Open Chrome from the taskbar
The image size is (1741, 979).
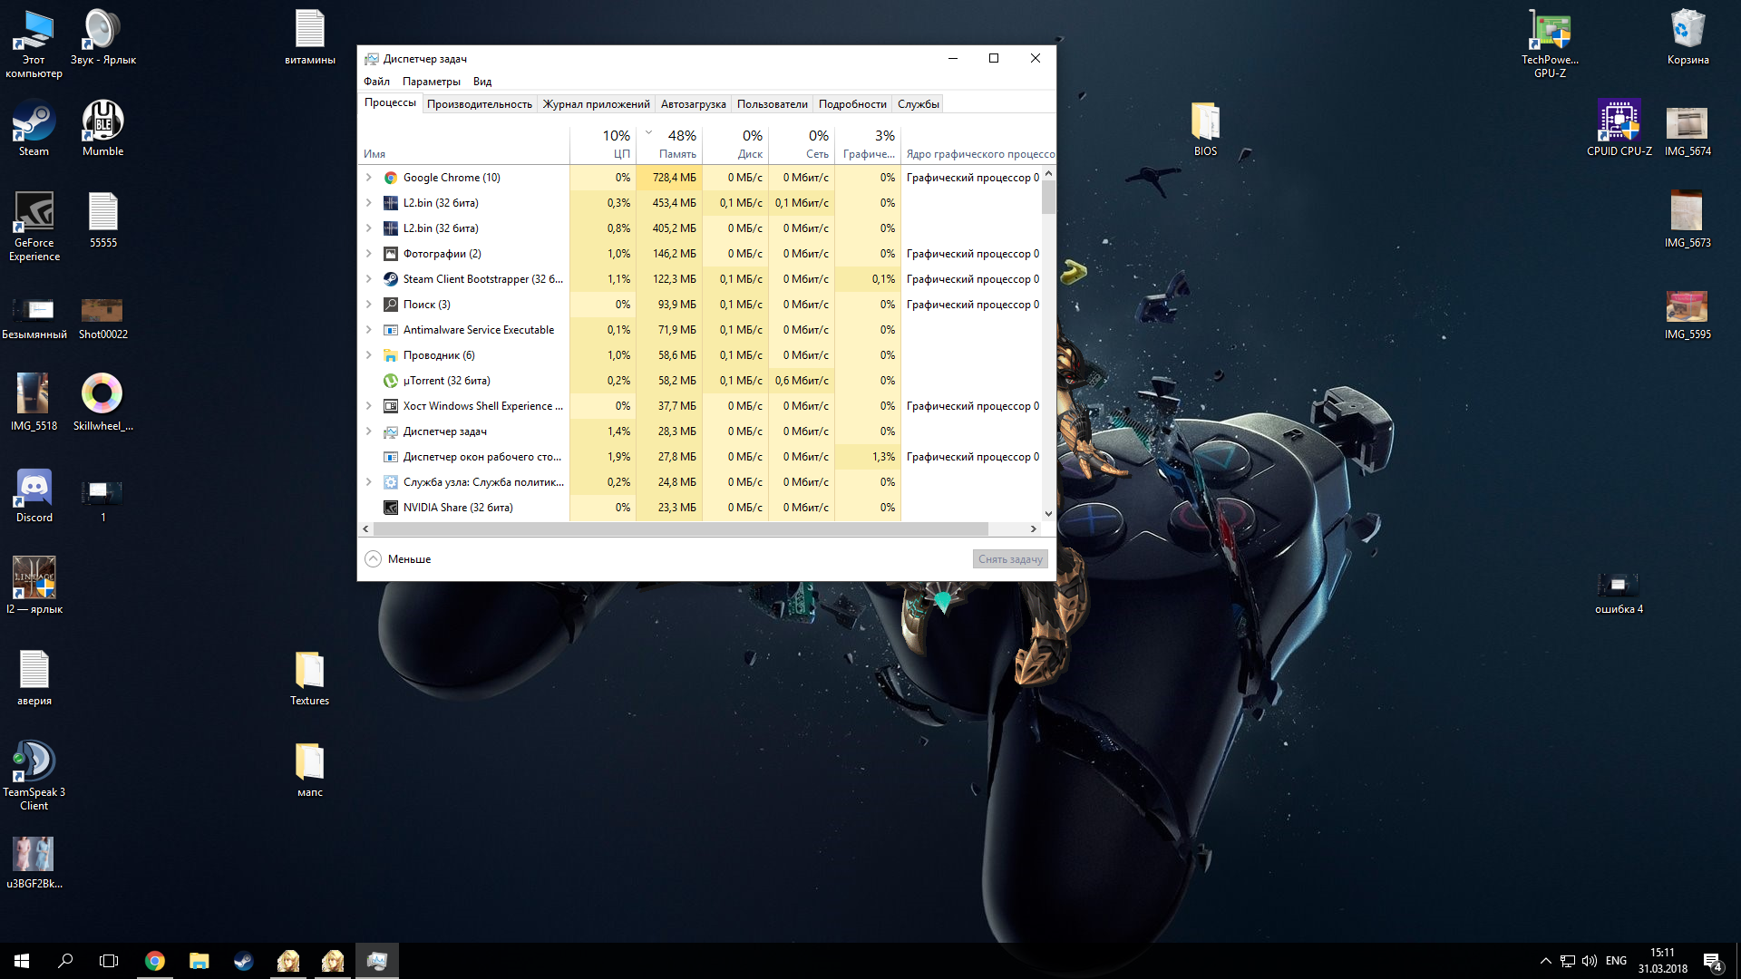tap(155, 961)
